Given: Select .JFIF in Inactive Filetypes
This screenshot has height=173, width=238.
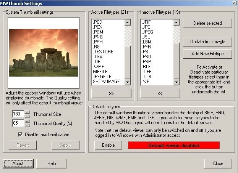Looking at the screenshot, I should click(x=157, y=22).
